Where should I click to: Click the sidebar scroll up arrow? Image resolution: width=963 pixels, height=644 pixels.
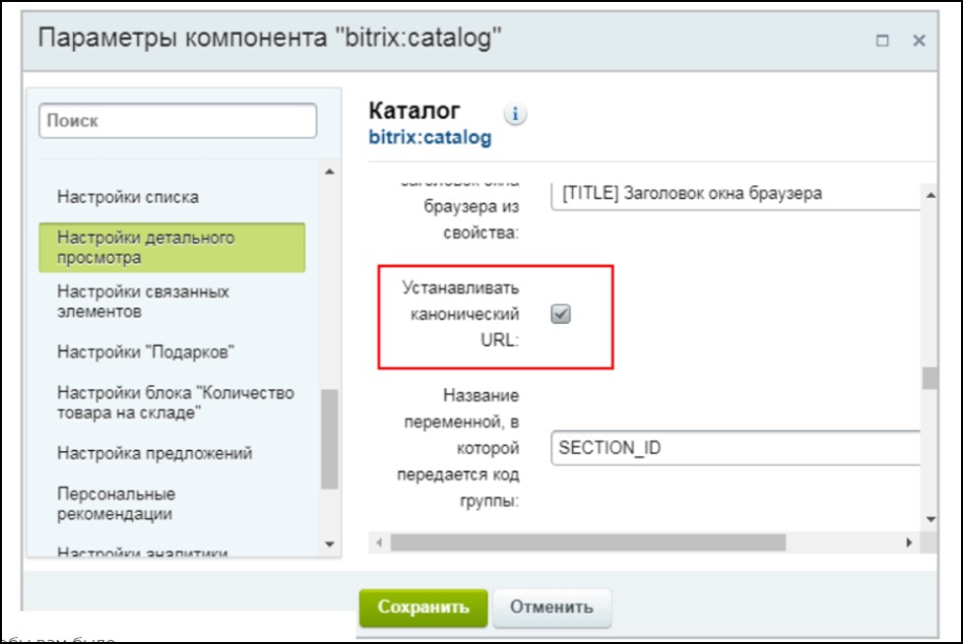click(x=330, y=171)
